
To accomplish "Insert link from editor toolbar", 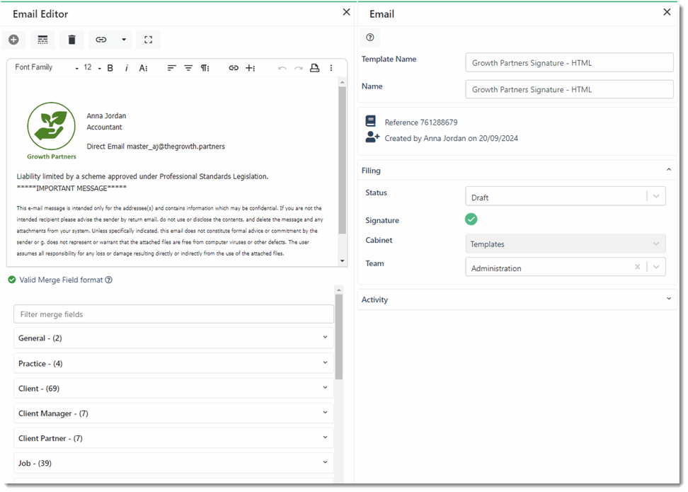I will click(x=234, y=68).
